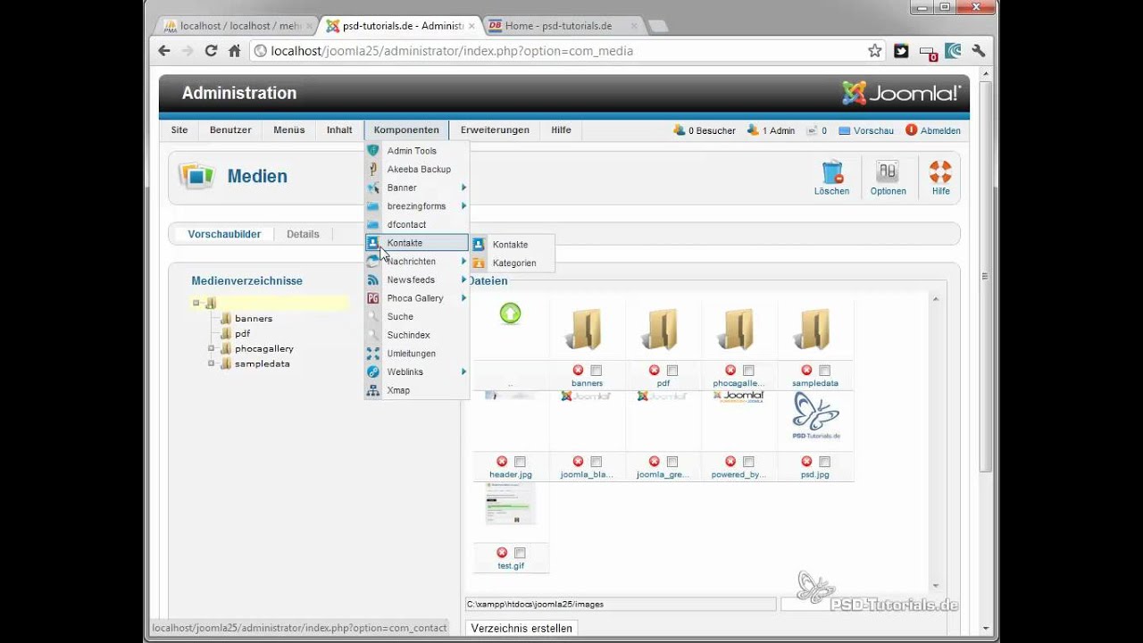Viewport: 1143px width, 643px height.
Task: Open the phocagallery folder thumbnail
Action: (738, 330)
